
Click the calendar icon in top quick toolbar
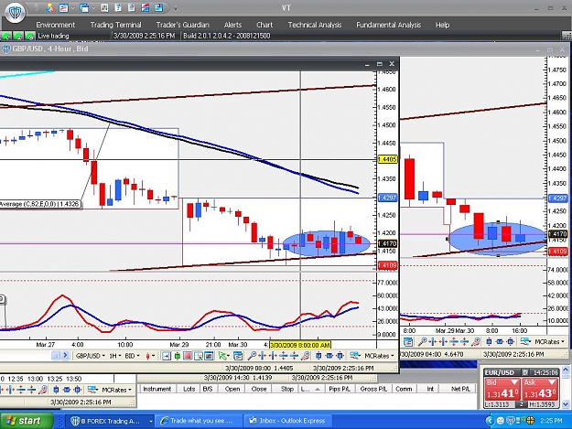(63, 7)
